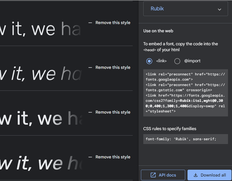This screenshot has width=232, height=181.
Task: Expand the Rubik family chevron arrow
Action: pyautogui.click(x=220, y=10)
